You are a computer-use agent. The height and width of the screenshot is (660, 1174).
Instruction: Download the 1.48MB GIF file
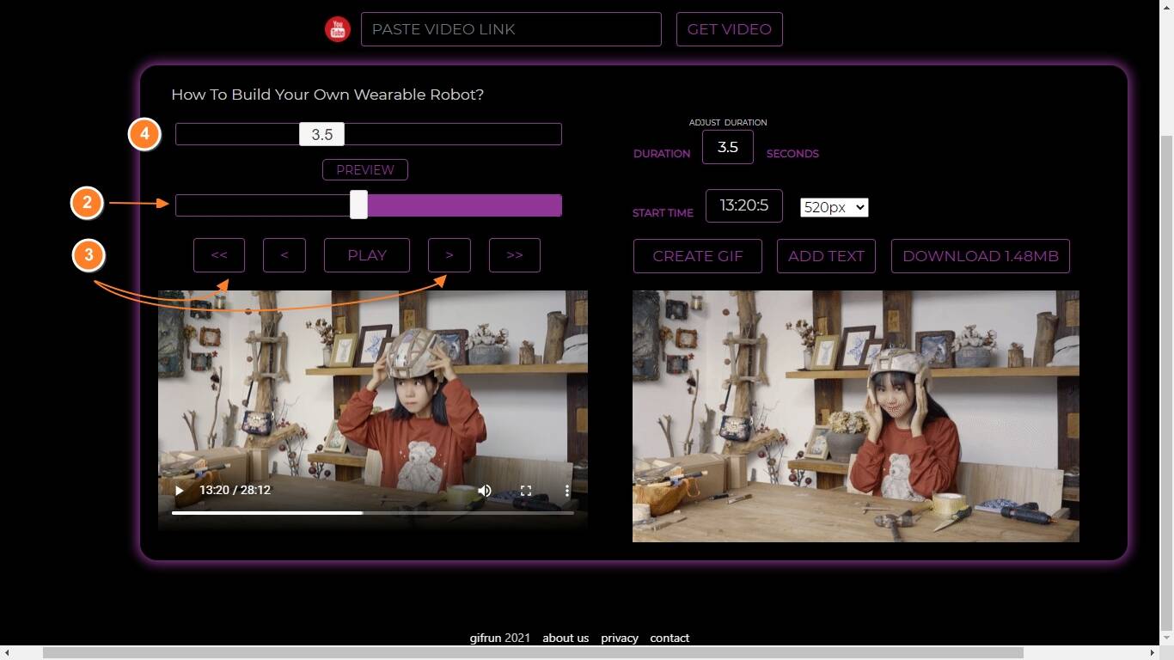(980, 255)
